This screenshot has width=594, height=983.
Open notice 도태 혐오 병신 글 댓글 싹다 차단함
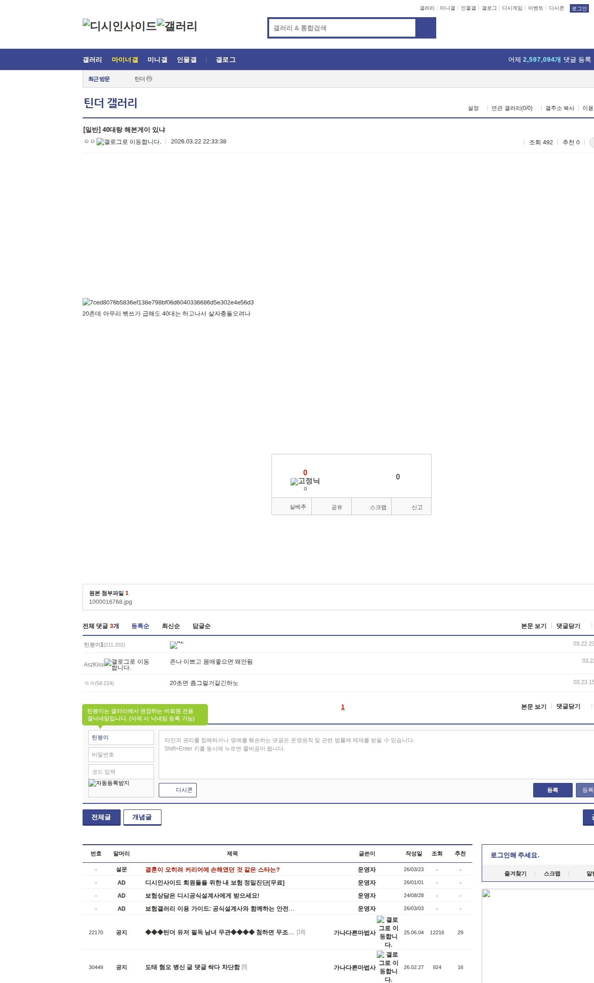point(193,967)
